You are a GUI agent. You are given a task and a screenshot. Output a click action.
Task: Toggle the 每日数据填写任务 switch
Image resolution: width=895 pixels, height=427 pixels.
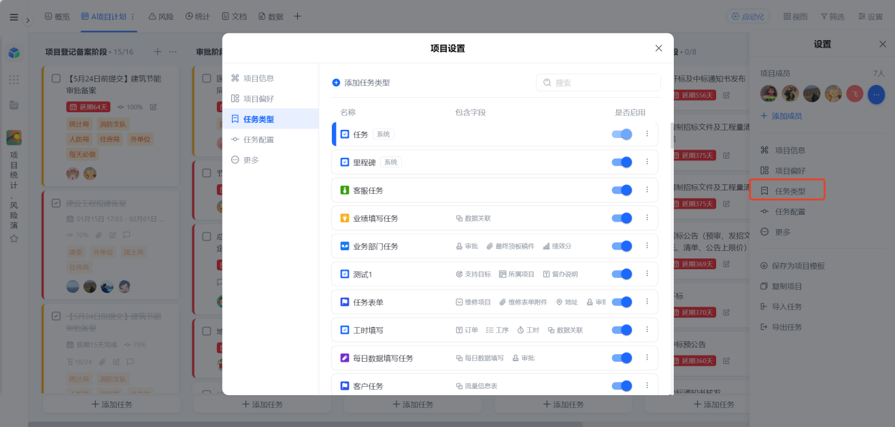click(622, 358)
